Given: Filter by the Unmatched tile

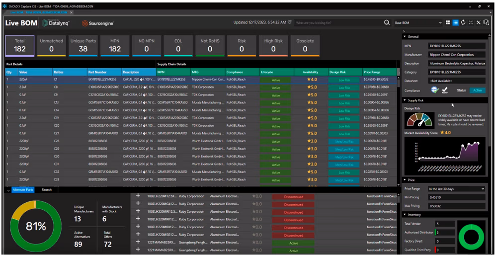Looking at the screenshot, I should coord(52,46).
